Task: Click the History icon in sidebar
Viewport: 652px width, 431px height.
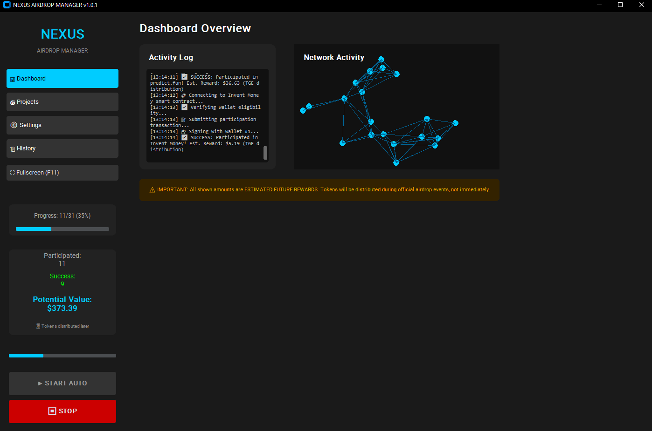Action: coord(13,149)
